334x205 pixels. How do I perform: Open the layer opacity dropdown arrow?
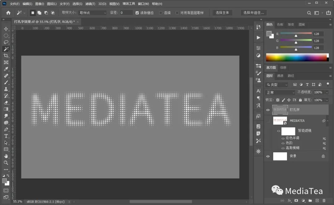[x=327, y=92]
